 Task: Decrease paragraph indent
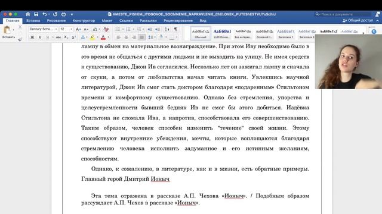[150, 29]
